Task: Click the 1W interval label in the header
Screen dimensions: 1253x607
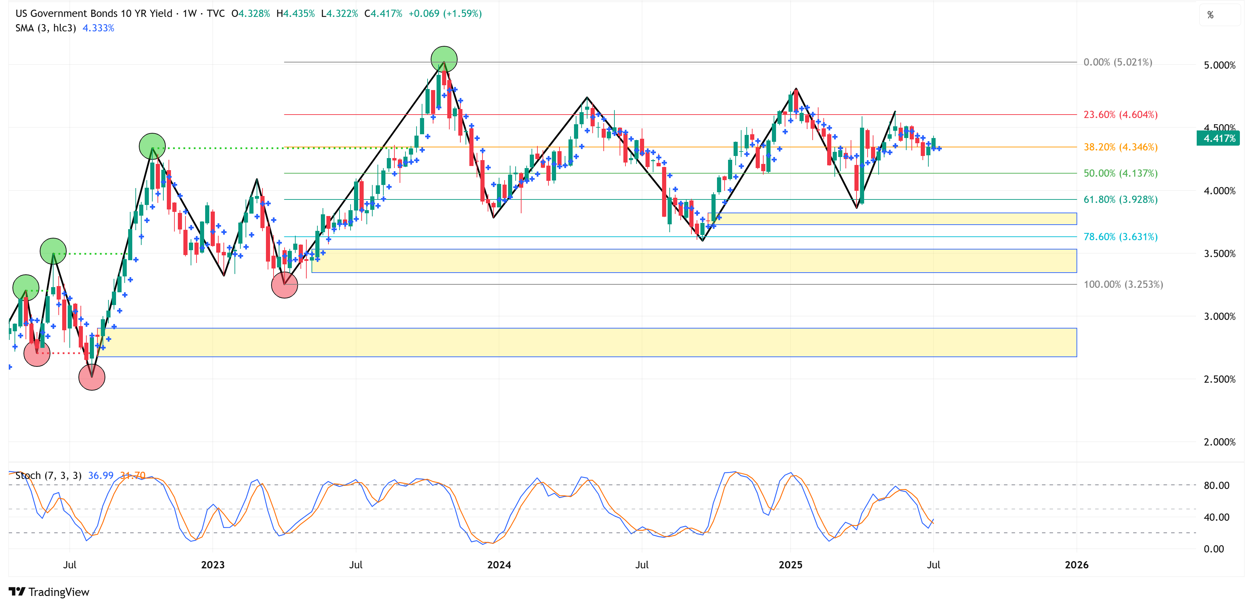Action: (189, 13)
